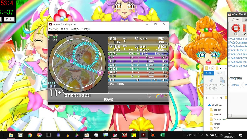Show hidden system tray icons
Image resolution: width=247 pixels, height=139 pixels.
point(203,135)
